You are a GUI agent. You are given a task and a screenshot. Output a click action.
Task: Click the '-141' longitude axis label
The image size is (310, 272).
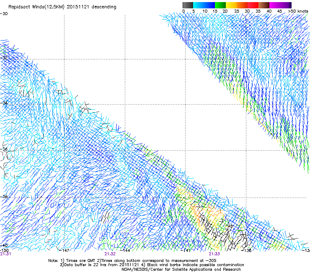pos(186,250)
